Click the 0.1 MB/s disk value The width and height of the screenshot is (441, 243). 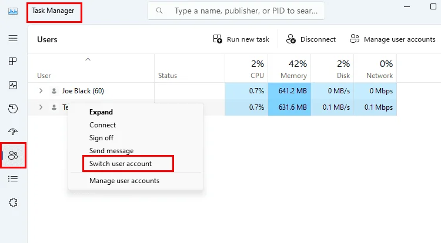coord(336,107)
